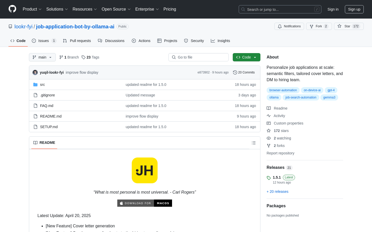The height and width of the screenshot is (232, 372).
Task: Open SETUP.md file
Action: pyautogui.click(x=49, y=127)
